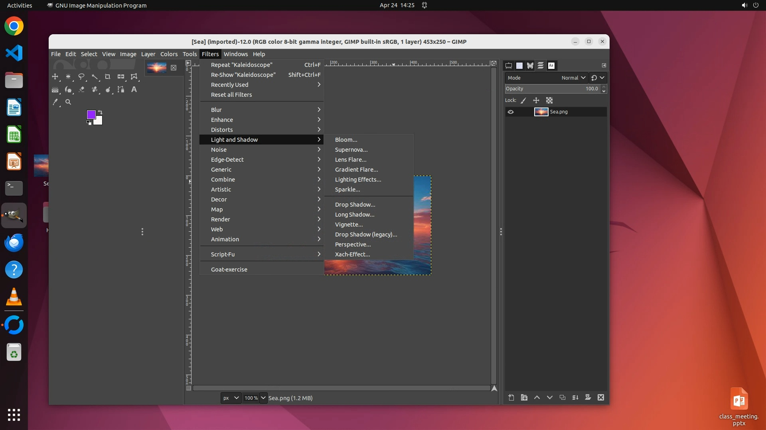Activate the Zoom magnifier tool

[68, 102]
